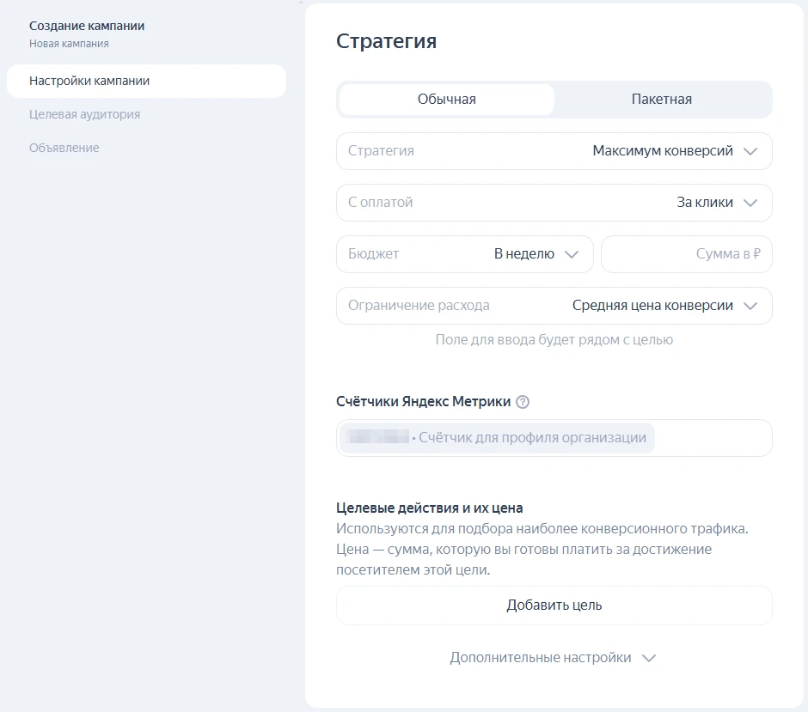Click the Сумма в ₽ budget input
808x712 pixels.
pyautogui.click(x=686, y=254)
